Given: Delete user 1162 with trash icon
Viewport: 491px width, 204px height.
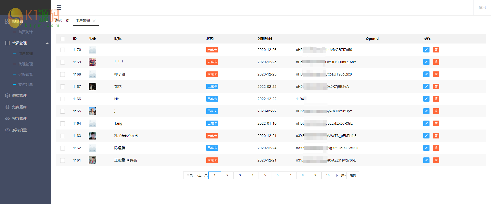Looking at the screenshot, I should (x=436, y=148).
